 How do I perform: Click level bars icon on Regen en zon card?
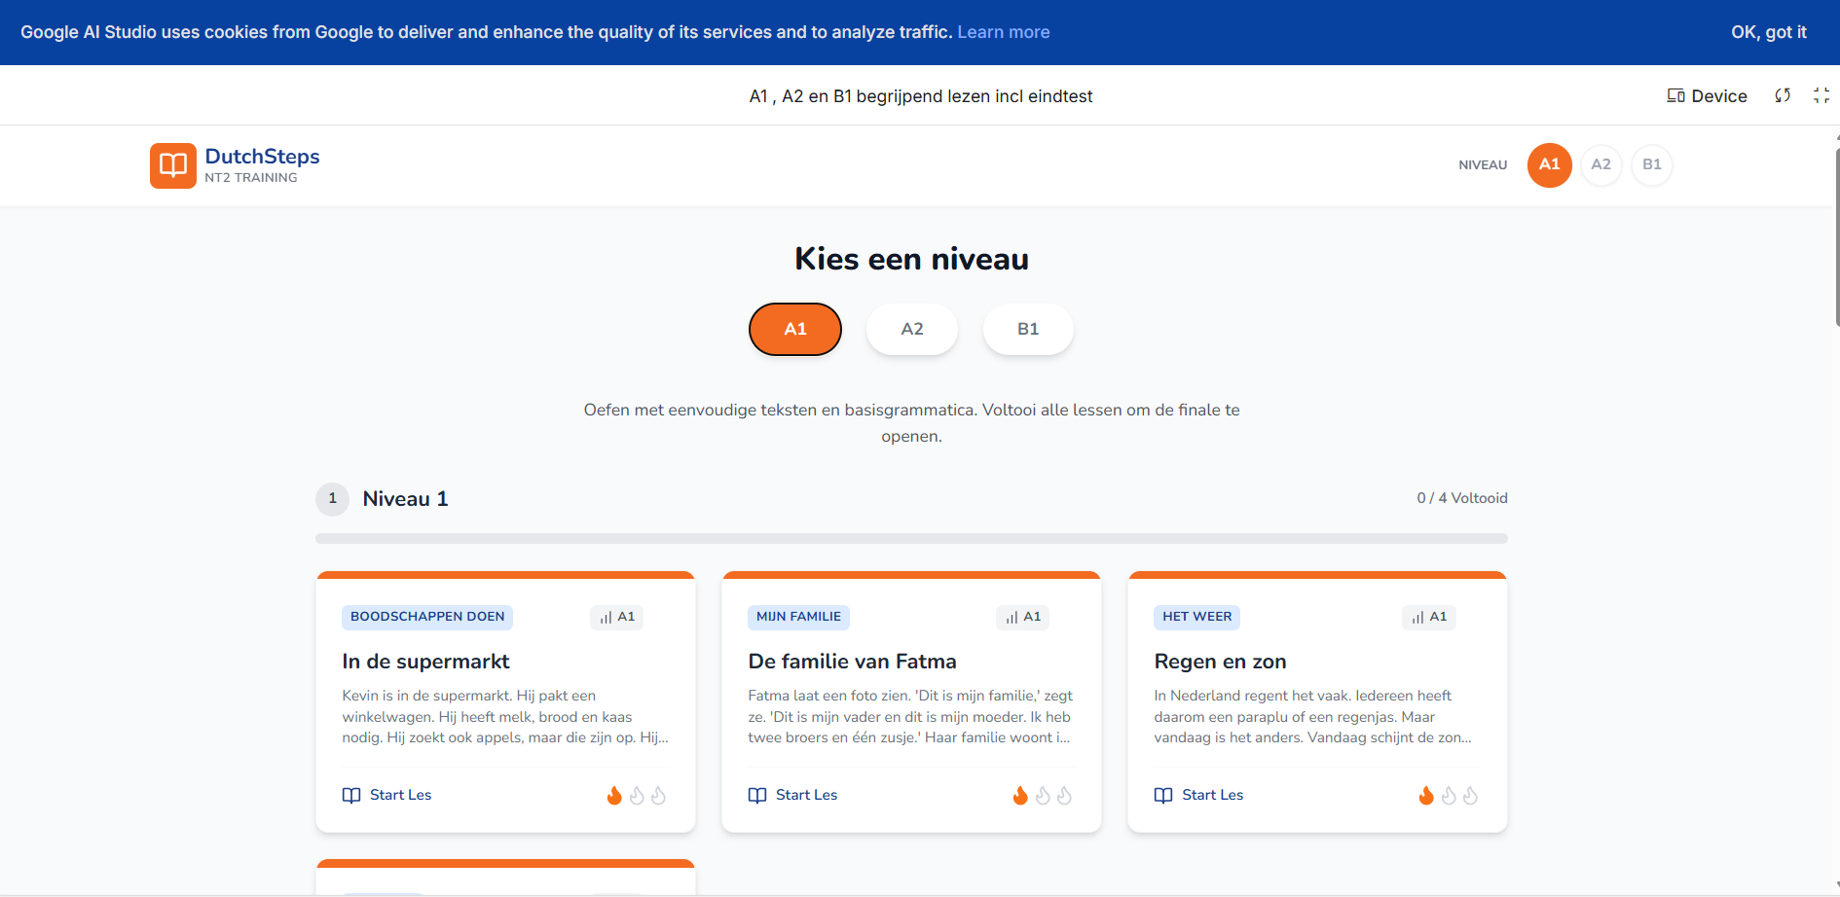click(1417, 617)
